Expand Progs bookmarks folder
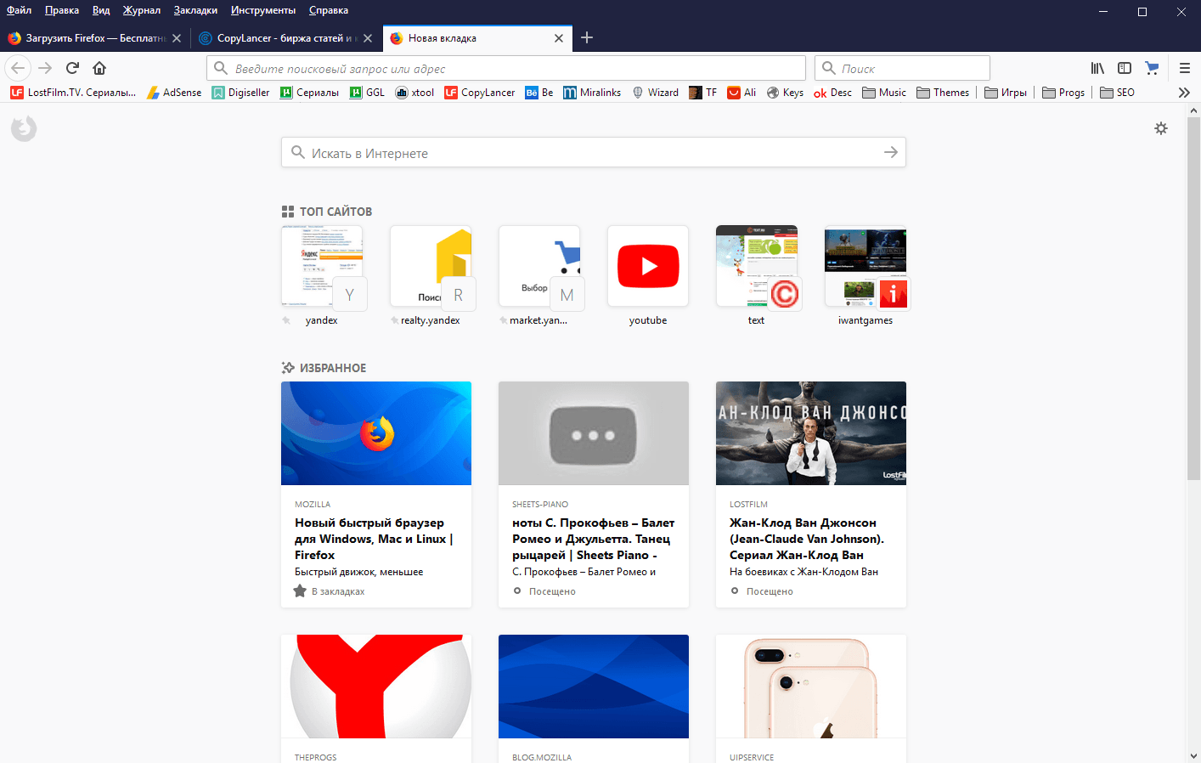This screenshot has height=763, width=1201. 1063,93
